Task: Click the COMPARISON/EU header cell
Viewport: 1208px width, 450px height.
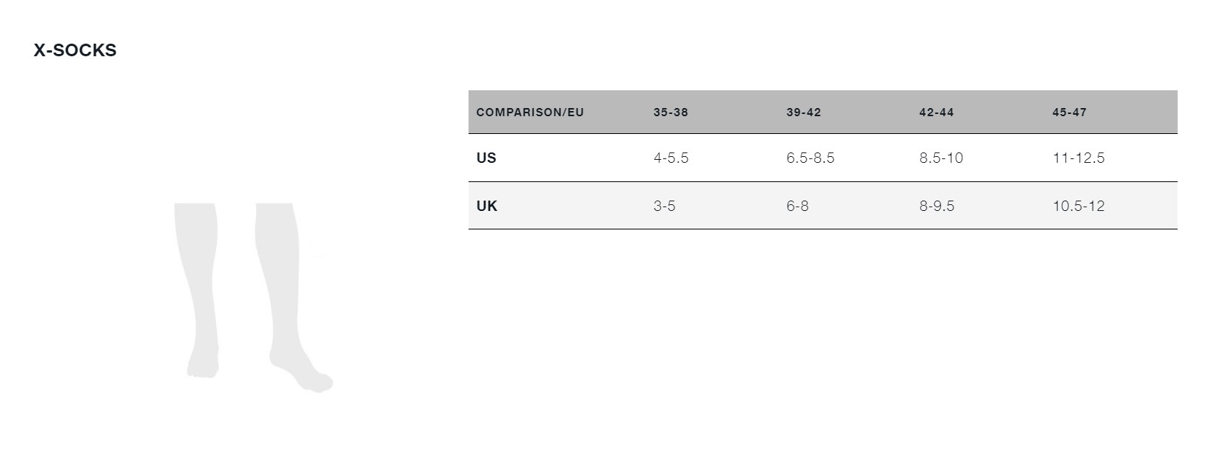Action: click(530, 113)
